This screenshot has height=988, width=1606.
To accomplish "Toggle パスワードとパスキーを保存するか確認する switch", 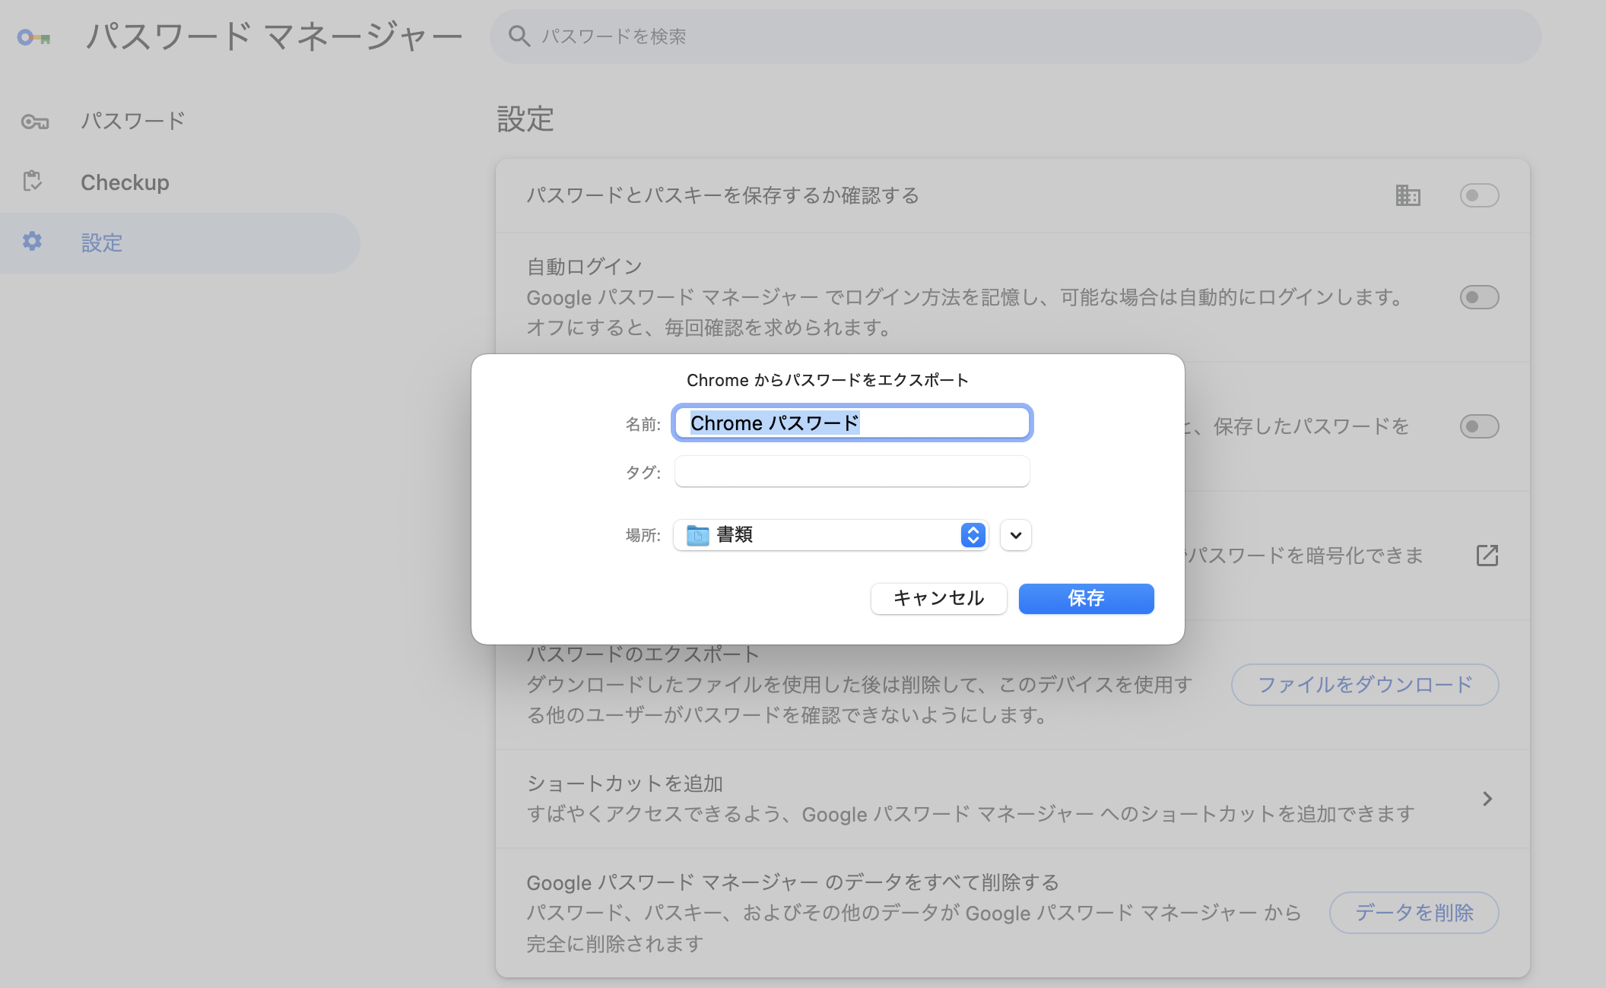I will tap(1479, 195).
